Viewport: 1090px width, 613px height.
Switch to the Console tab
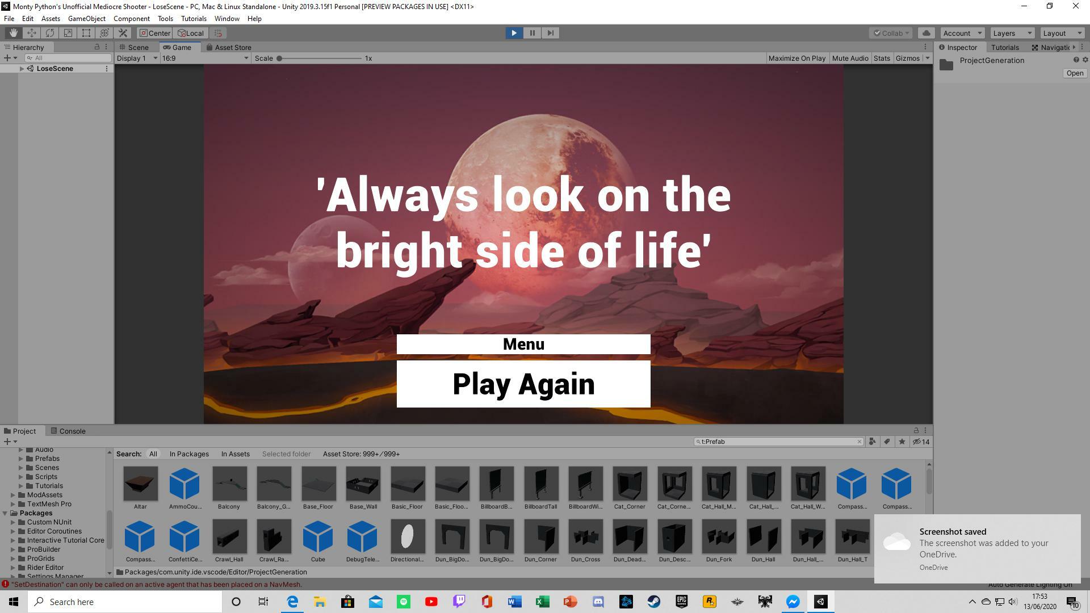68,431
